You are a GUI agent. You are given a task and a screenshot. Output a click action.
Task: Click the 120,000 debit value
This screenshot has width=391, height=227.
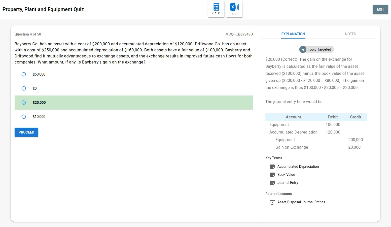point(333,132)
